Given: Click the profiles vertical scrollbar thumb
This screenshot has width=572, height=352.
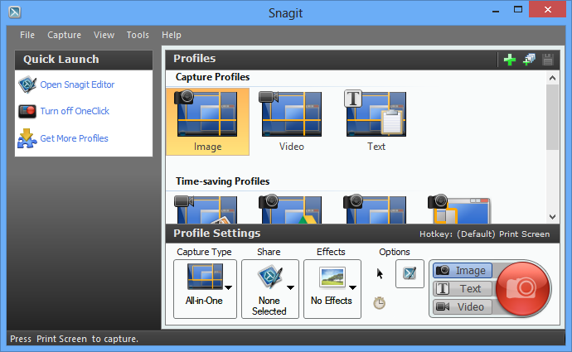Looking at the screenshot, I should tap(552, 118).
